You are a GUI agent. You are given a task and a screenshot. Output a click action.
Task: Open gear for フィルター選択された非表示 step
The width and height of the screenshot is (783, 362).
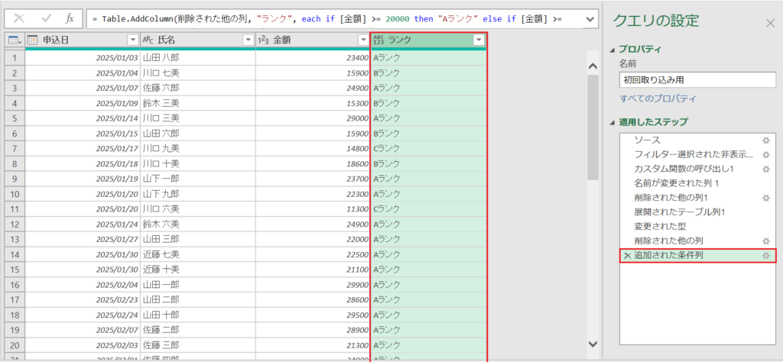pyautogui.click(x=766, y=154)
